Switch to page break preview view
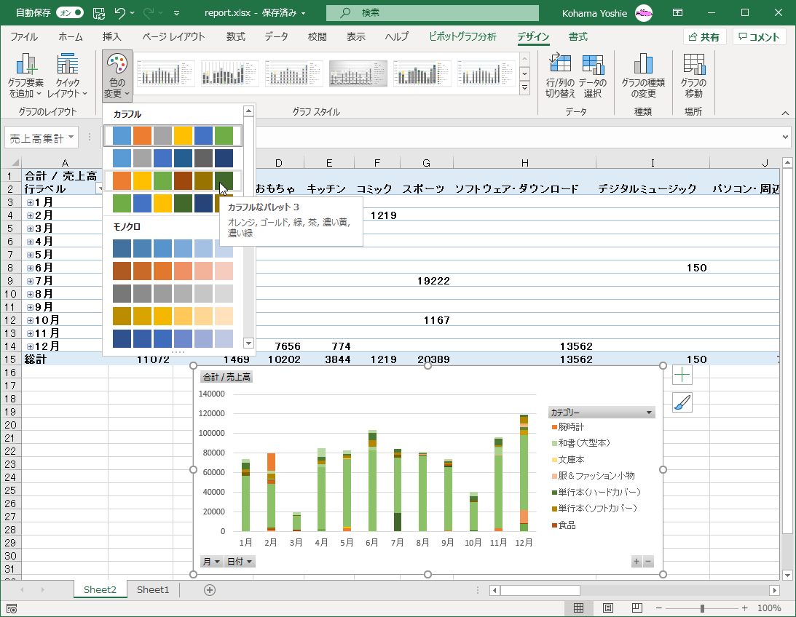The image size is (796, 617). pos(637,608)
